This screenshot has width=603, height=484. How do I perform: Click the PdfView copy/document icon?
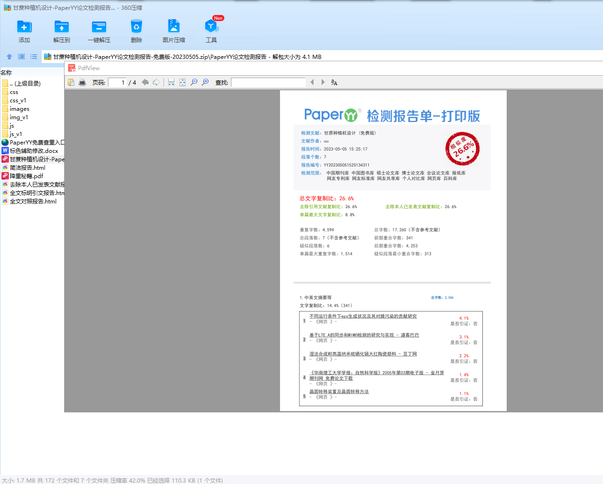click(x=71, y=82)
